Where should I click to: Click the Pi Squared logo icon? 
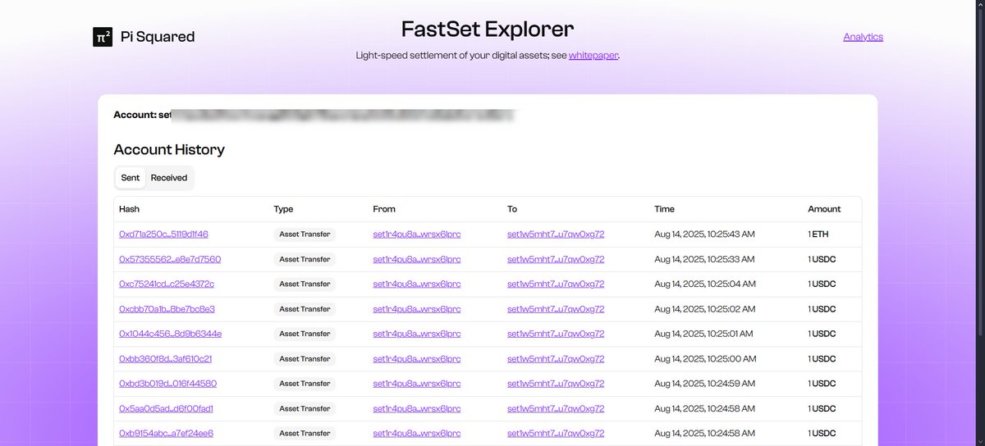click(x=103, y=37)
